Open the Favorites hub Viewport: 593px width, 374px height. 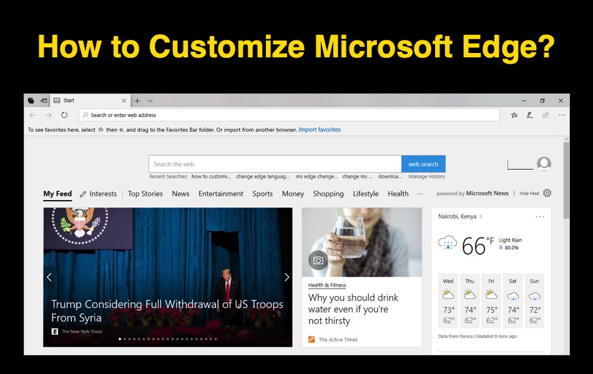tap(514, 115)
